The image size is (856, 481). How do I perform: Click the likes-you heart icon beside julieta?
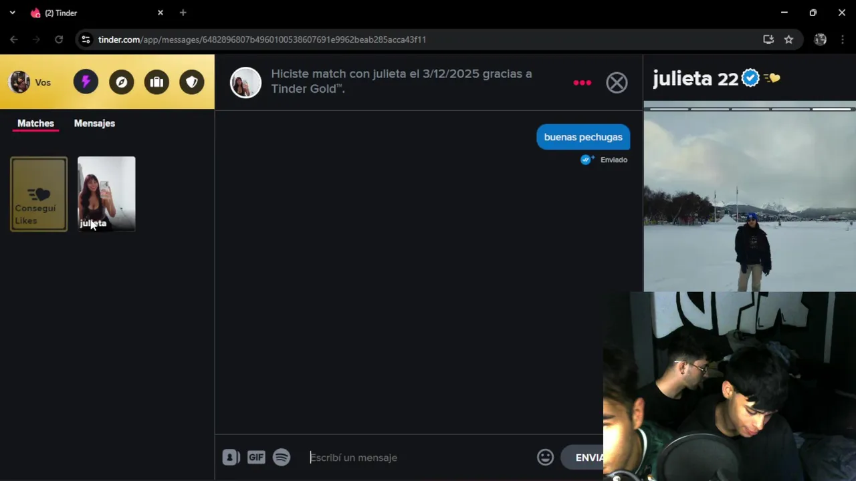772,78
